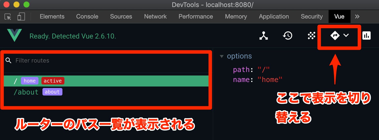Collapse the options section triangle
This screenshot has width=379, height=140.
pyautogui.click(x=221, y=56)
